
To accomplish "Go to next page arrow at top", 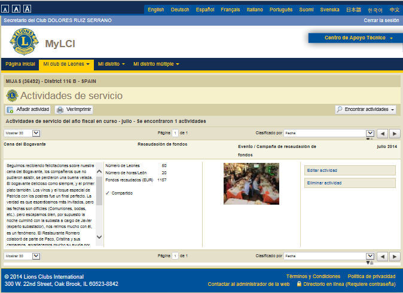I will pos(395,133).
